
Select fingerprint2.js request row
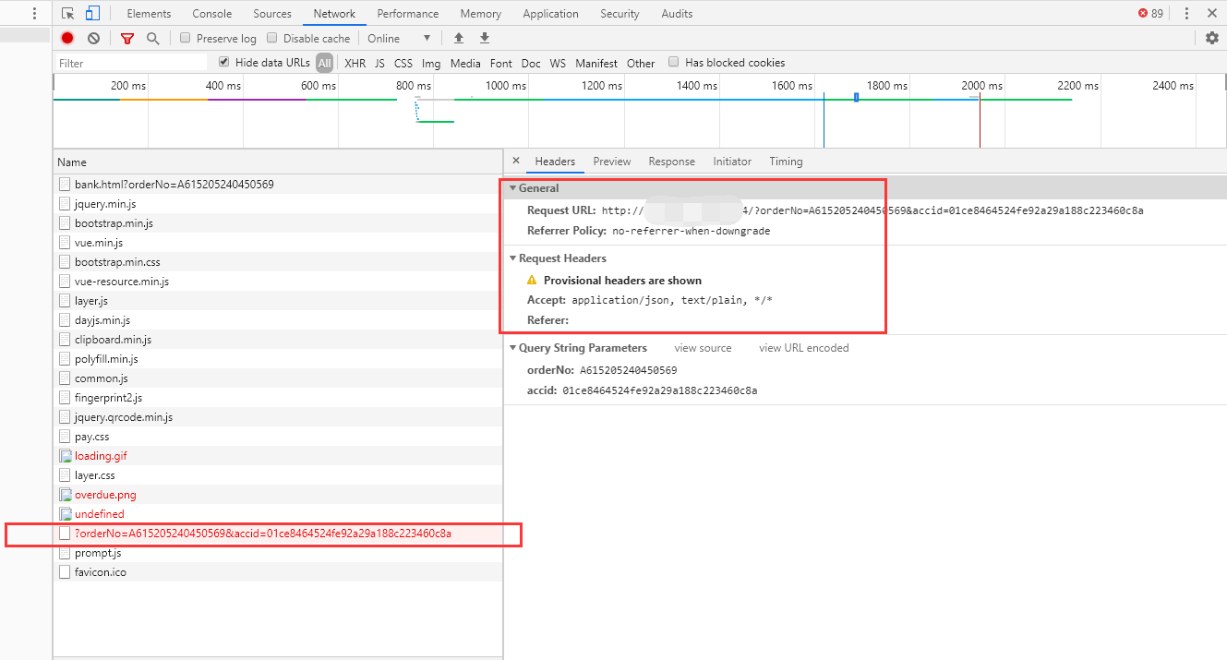pos(278,398)
